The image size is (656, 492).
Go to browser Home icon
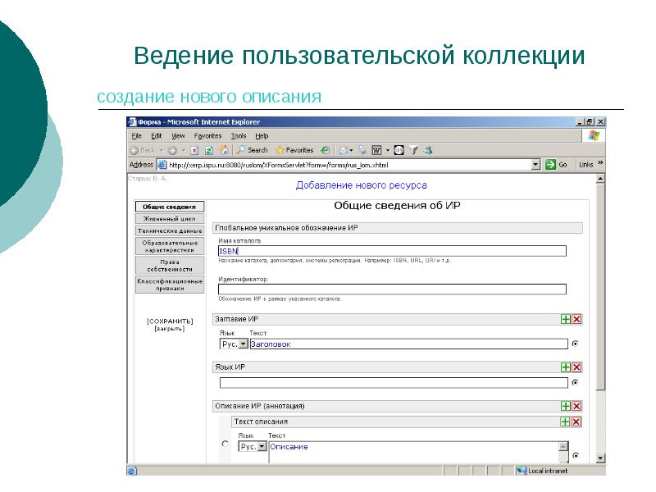pyautogui.click(x=223, y=150)
